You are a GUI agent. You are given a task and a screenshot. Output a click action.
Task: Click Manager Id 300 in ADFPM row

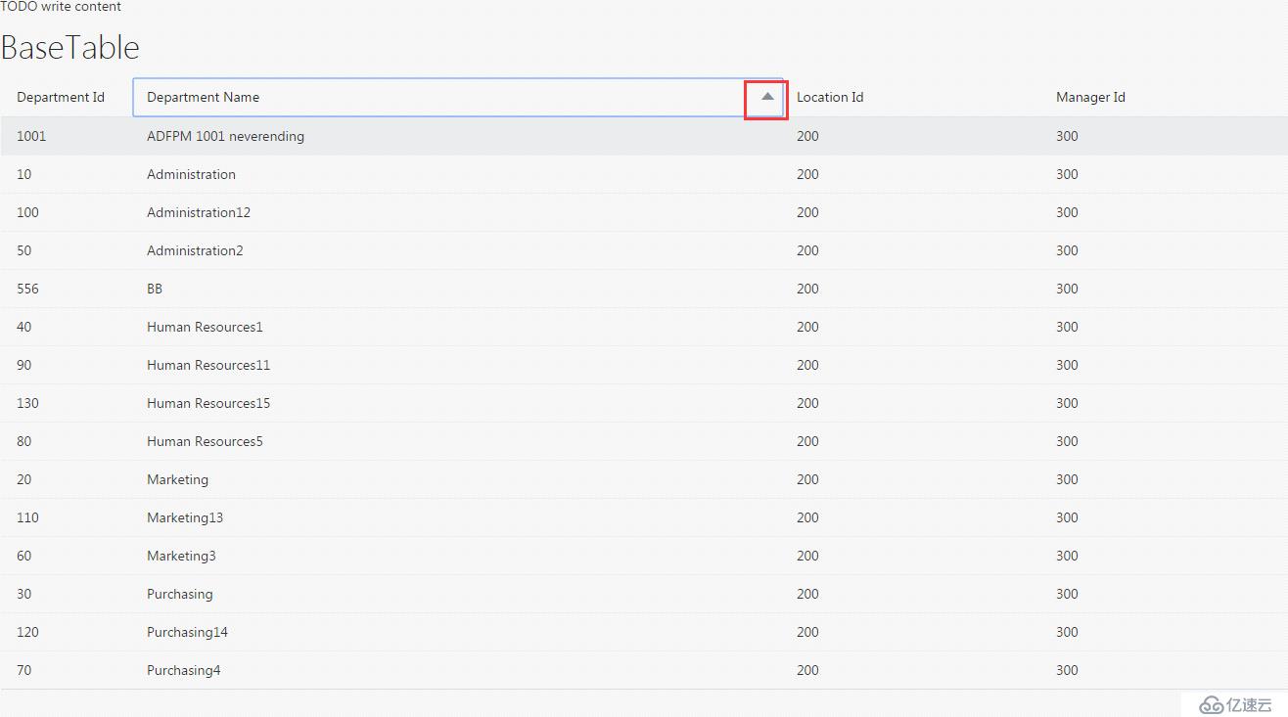click(x=1067, y=136)
